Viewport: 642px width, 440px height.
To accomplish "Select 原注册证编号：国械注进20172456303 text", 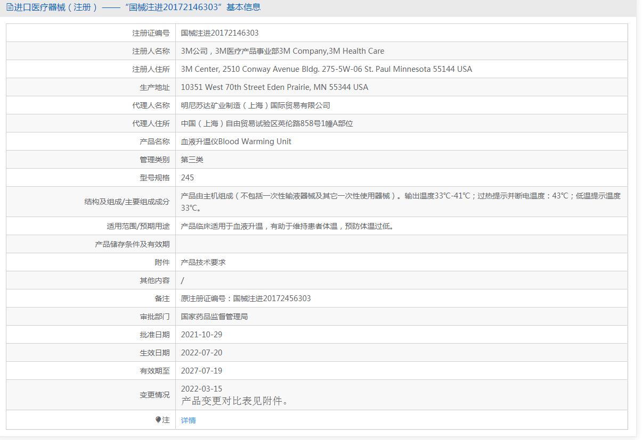I will coord(246,298).
